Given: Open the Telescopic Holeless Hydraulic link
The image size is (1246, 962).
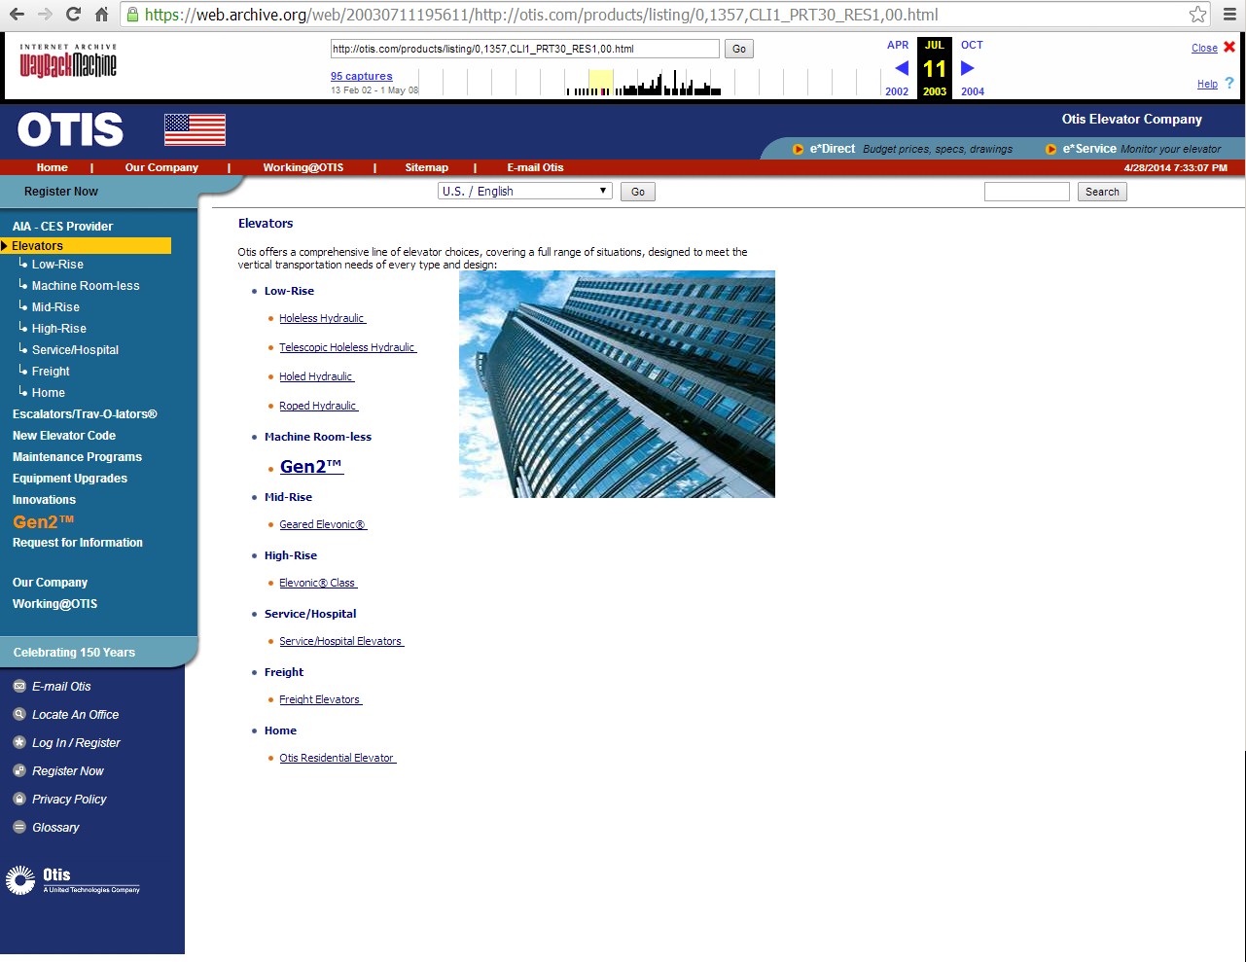Looking at the screenshot, I should click(x=347, y=347).
